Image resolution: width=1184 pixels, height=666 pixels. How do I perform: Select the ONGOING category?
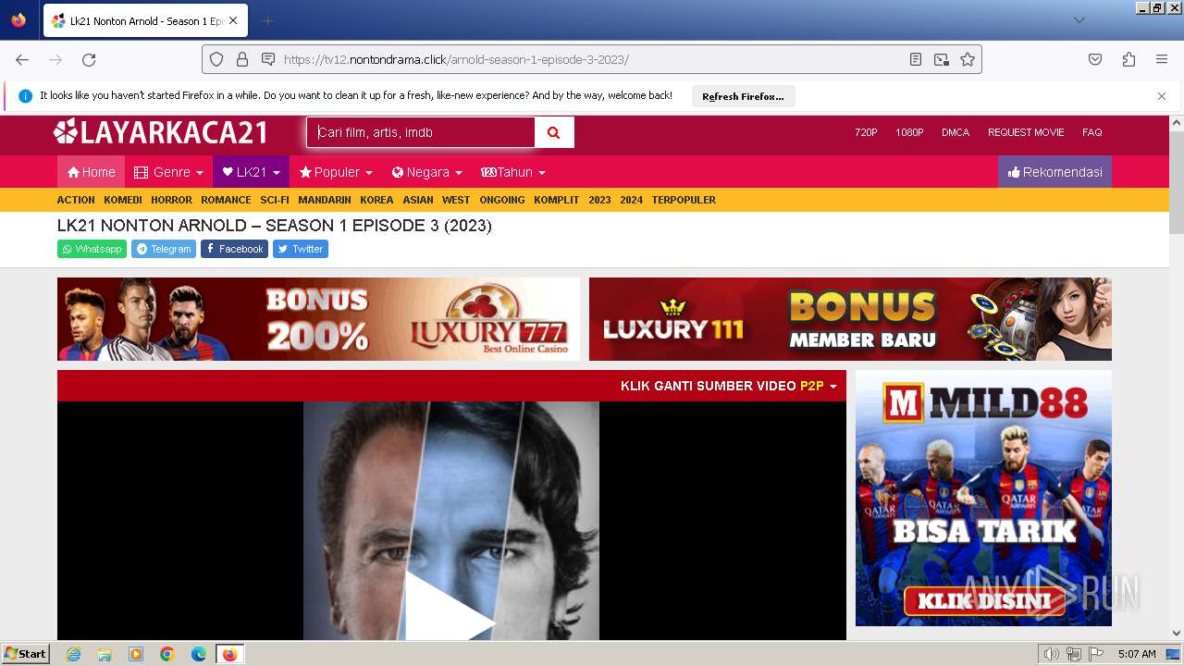(502, 200)
